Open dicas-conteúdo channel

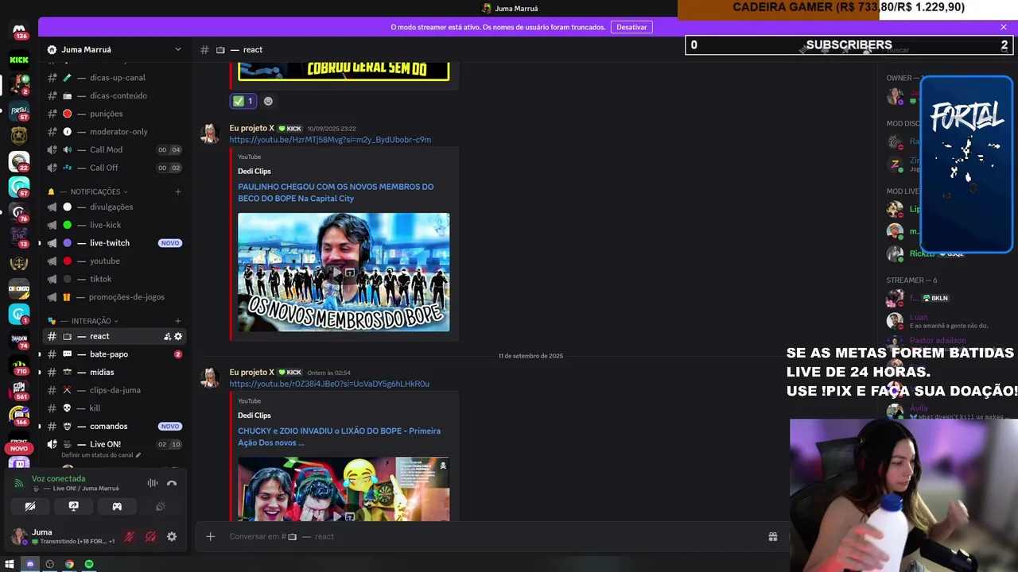[x=115, y=96]
